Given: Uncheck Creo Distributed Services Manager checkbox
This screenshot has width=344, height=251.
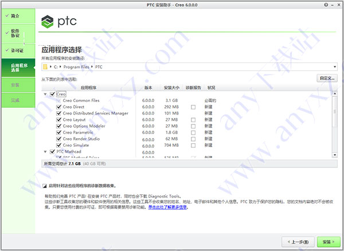Looking at the screenshot, I should [58, 113].
